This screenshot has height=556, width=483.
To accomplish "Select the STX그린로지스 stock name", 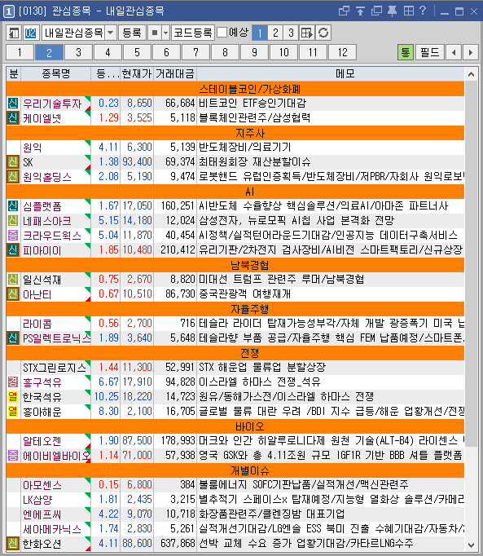I will coord(55,368).
